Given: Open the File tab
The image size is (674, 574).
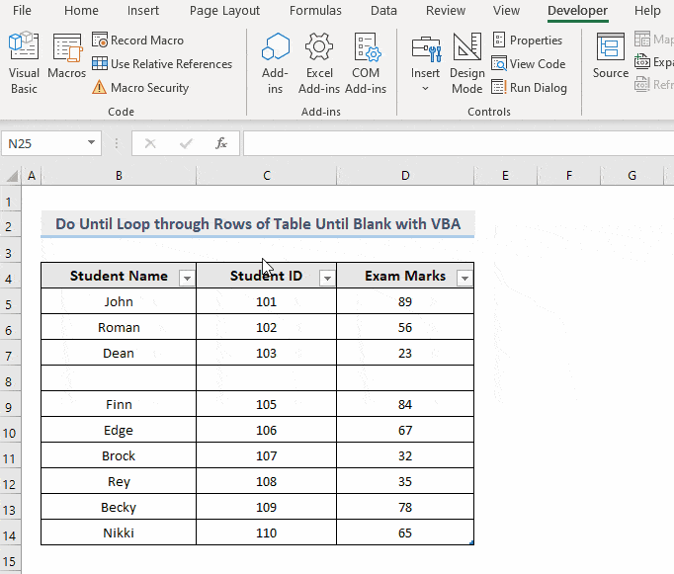Looking at the screenshot, I should coord(22,10).
